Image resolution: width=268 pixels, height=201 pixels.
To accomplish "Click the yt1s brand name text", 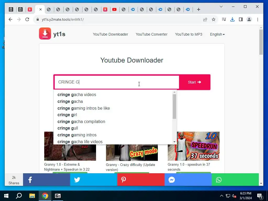I will (59, 34).
